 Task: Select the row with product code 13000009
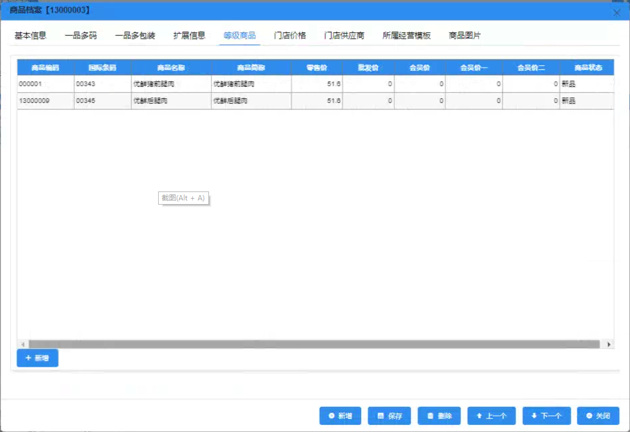(45, 101)
